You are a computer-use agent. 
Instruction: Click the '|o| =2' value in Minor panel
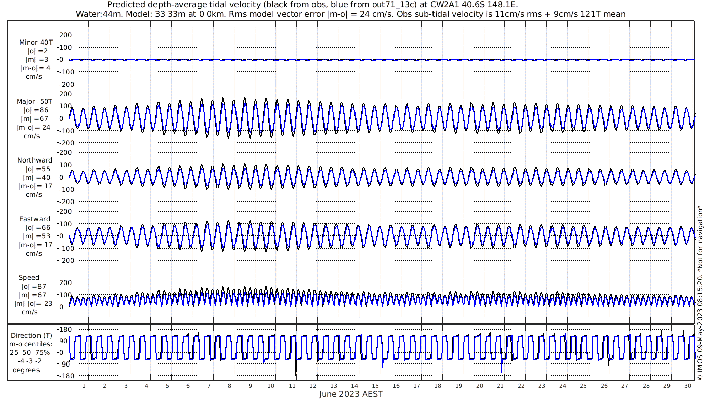[37, 51]
